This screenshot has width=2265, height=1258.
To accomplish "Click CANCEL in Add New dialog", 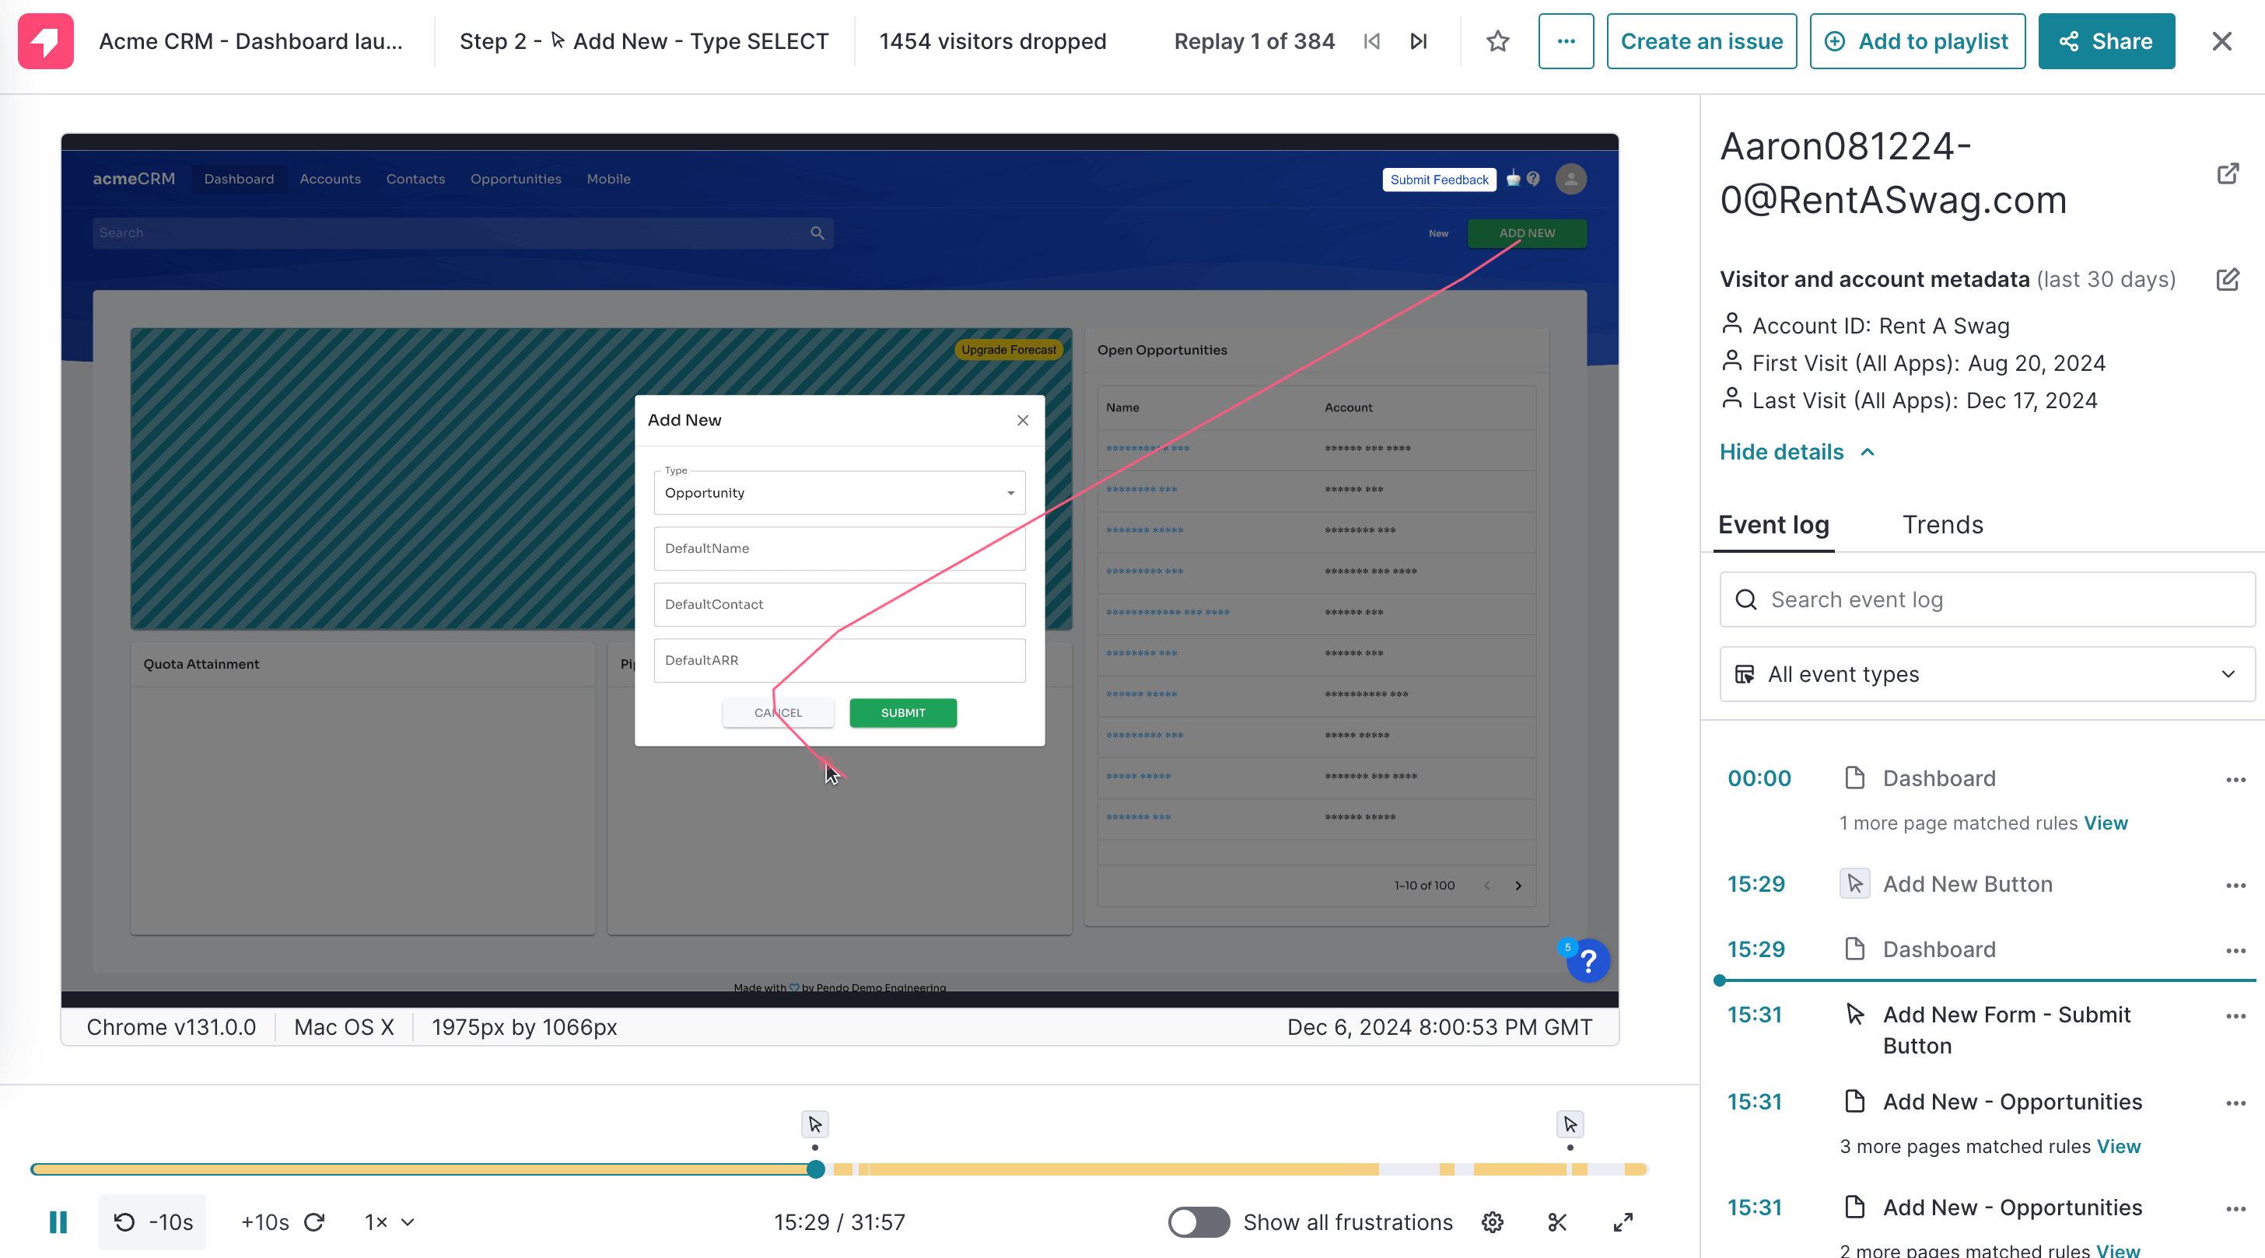I will click(x=778, y=713).
